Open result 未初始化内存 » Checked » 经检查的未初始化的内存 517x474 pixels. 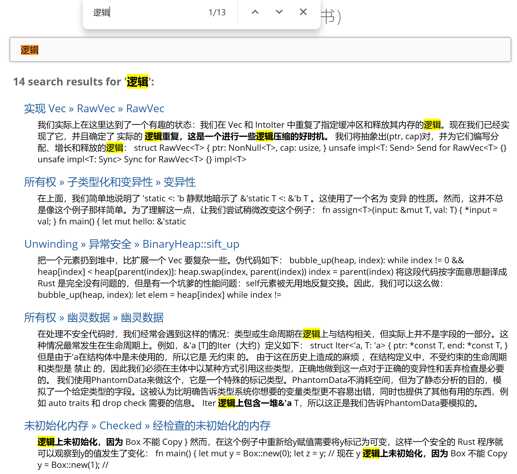tap(147, 426)
